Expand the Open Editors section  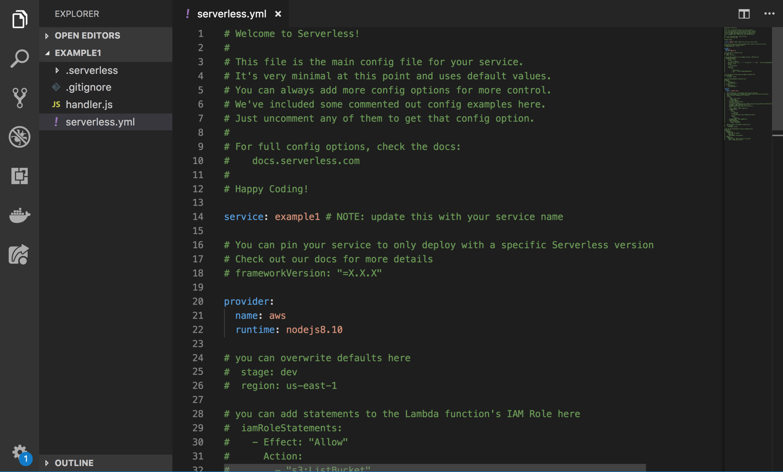coord(88,35)
